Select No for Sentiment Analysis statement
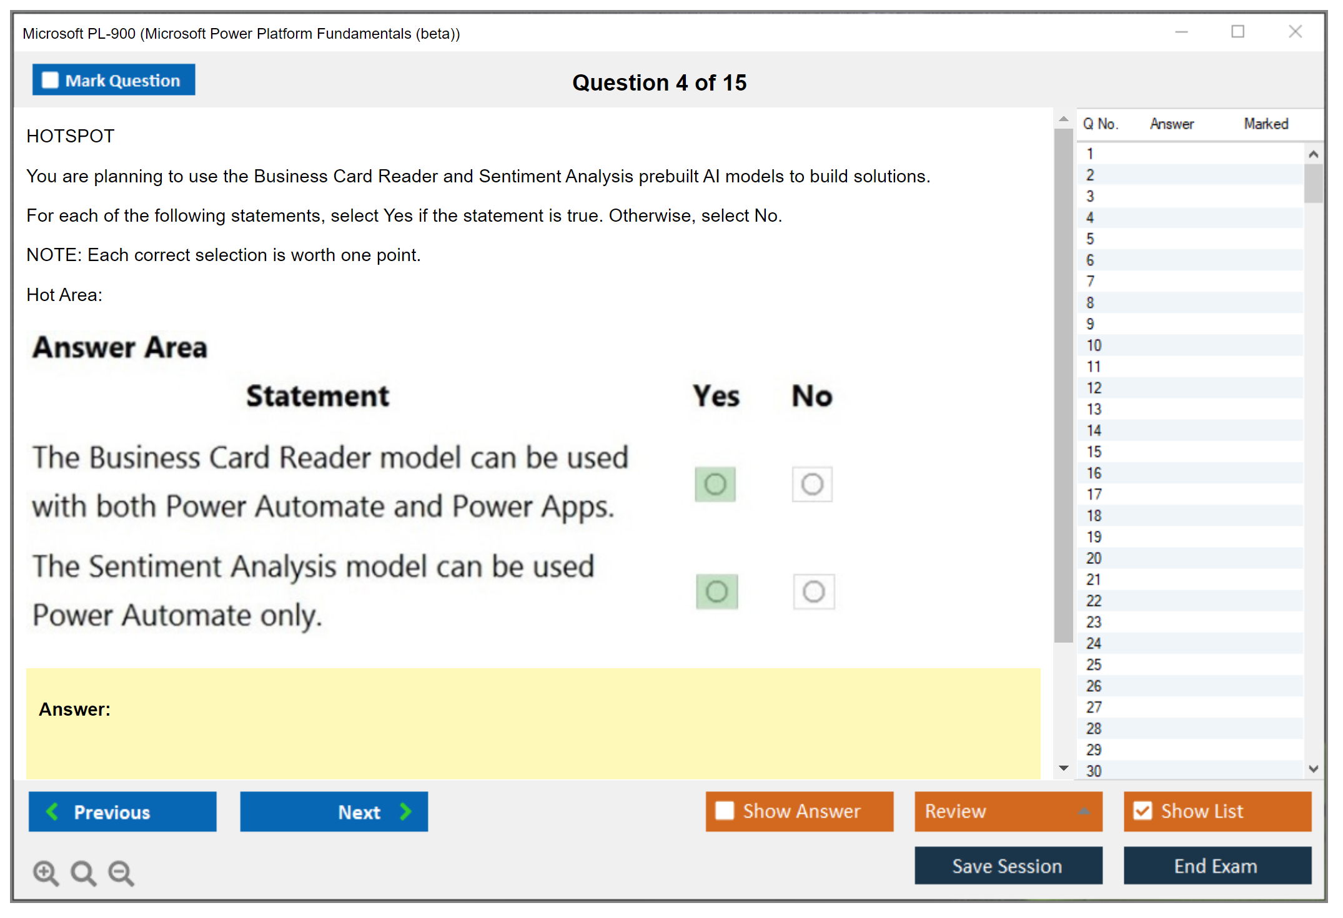Image resolution: width=1343 pixels, height=918 pixels. [x=813, y=591]
